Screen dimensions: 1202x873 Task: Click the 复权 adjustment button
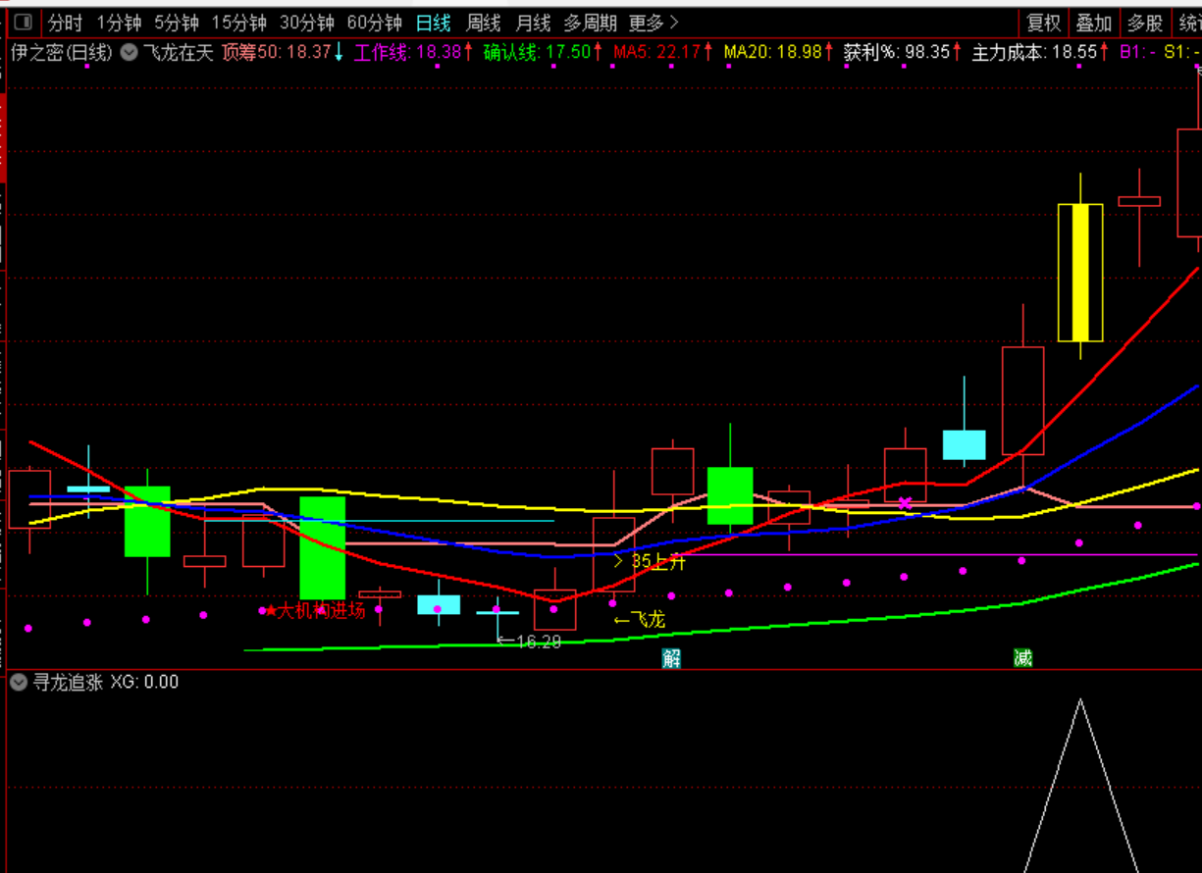pos(1044,23)
